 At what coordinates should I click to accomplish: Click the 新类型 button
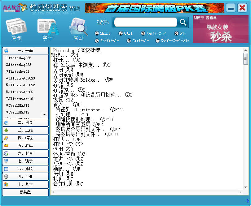coord(25,192)
